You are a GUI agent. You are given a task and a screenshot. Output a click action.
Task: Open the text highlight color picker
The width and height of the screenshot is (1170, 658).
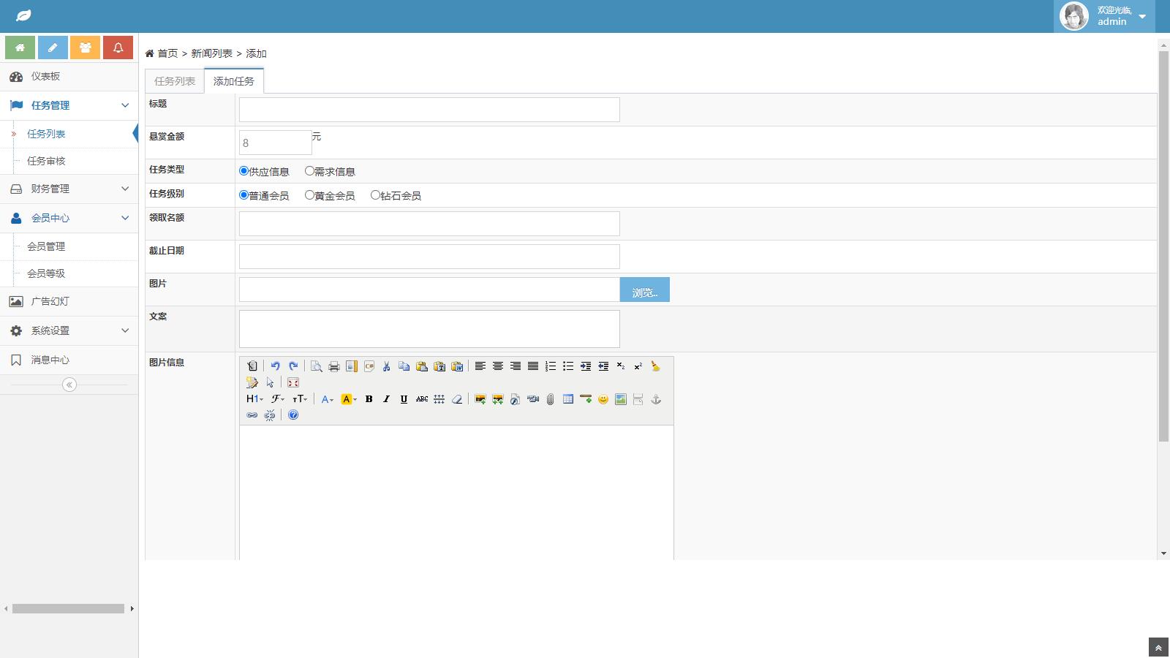pyautogui.click(x=349, y=399)
